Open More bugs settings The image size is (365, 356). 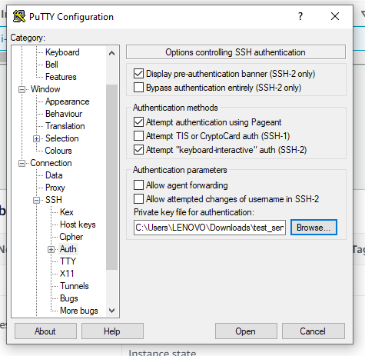pyautogui.click(x=79, y=311)
